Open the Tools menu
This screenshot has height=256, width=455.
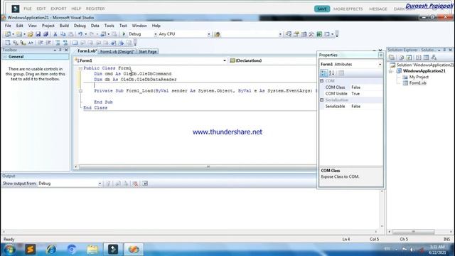[109, 26]
